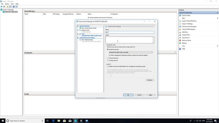Select the Hyper-V Manager root node
Screen dimensions: 219x123
pos(8,10)
